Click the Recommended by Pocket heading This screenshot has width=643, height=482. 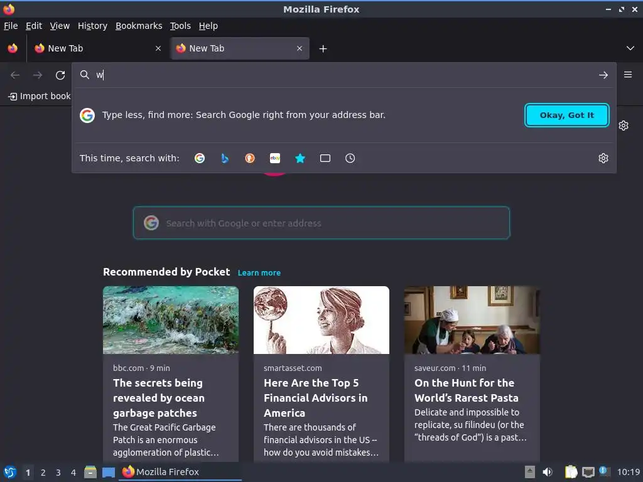(x=166, y=272)
